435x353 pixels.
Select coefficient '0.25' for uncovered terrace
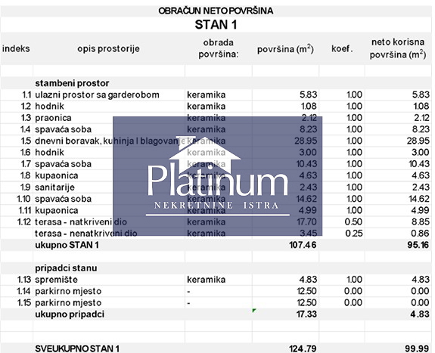[x=354, y=234]
